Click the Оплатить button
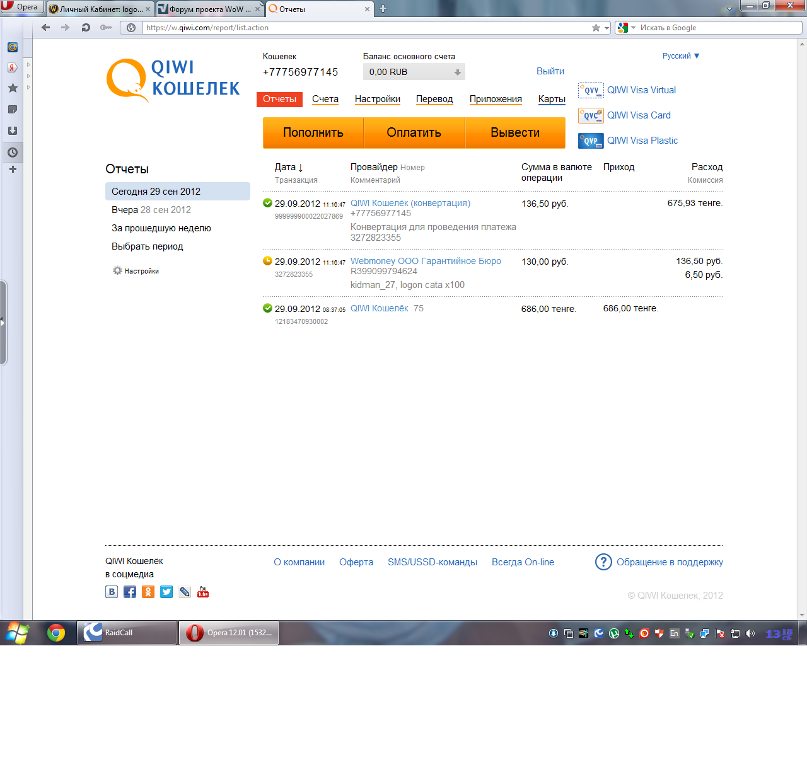The width and height of the screenshot is (807, 784). point(414,132)
